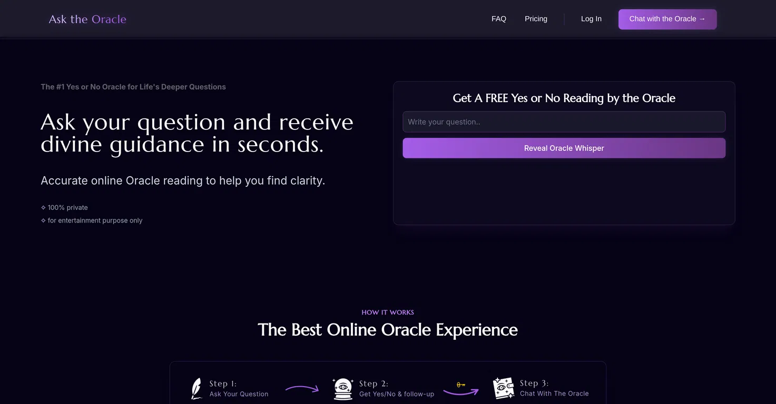The height and width of the screenshot is (404, 776).
Task: Click the '100% private' text
Action: pyautogui.click(x=68, y=208)
